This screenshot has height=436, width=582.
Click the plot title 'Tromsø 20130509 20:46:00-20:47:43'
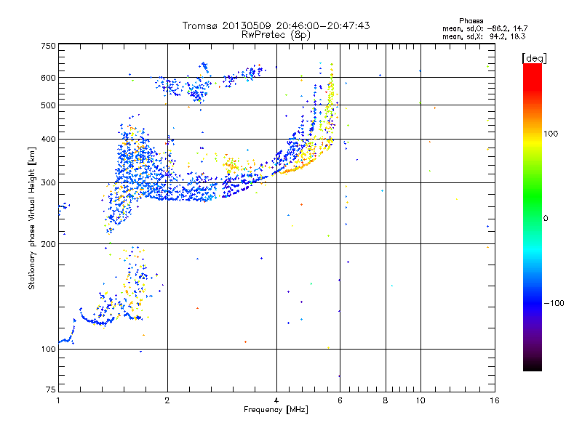click(x=276, y=25)
